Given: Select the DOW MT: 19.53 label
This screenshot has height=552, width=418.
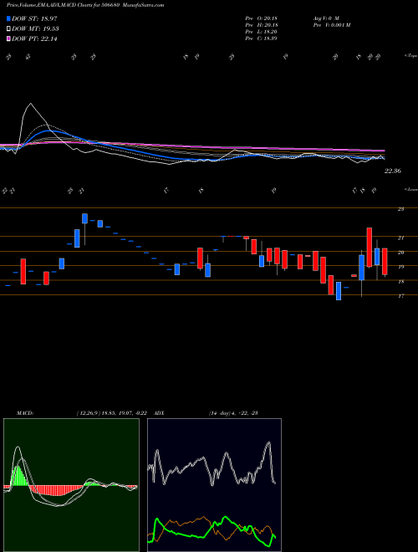Looking at the screenshot, I should click(35, 29).
